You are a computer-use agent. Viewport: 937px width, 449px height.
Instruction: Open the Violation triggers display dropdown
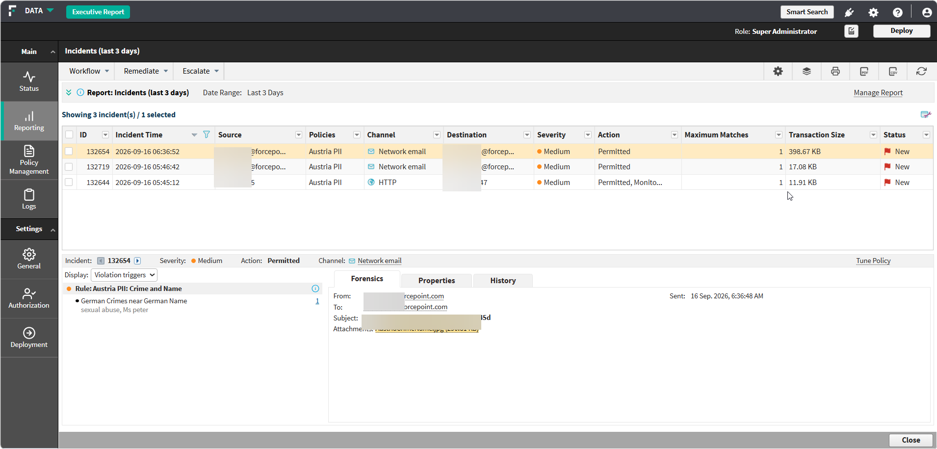click(x=124, y=275)
